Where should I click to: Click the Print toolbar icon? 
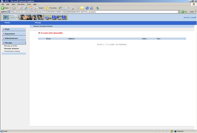[x=72, y=8]
